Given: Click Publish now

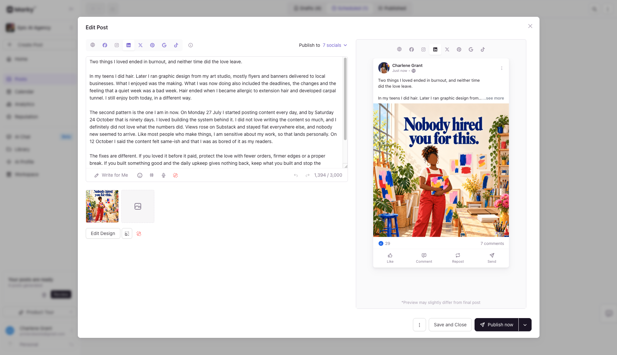Looking at the screenshot, I should [x=496, y=325].
